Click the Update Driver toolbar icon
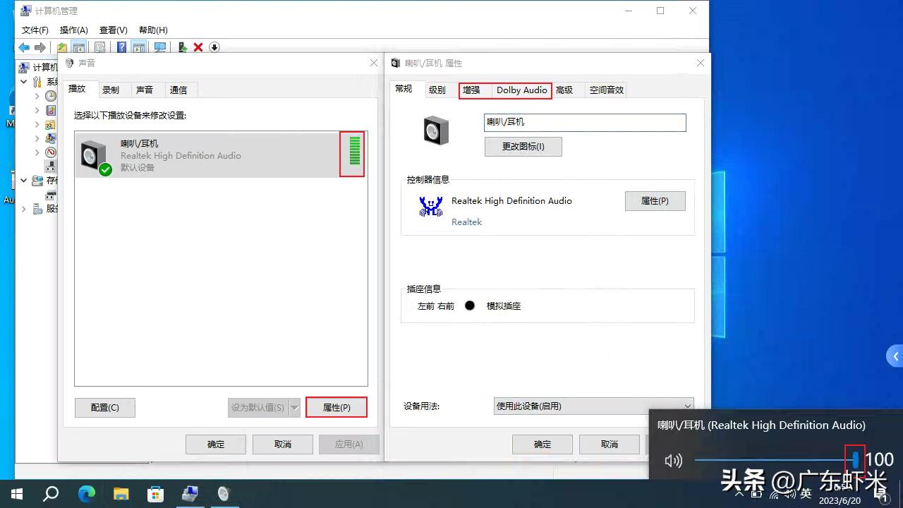The height and width of the screenshot is (508, 903). (182, 47)
